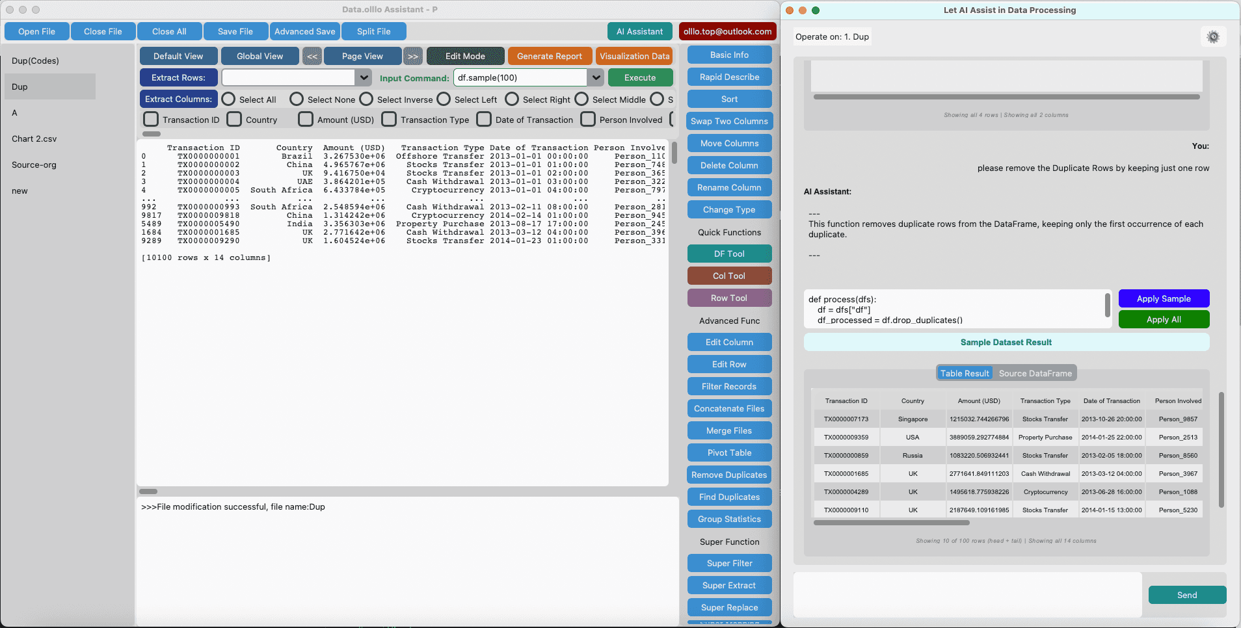Generate a report for the dataset

(x=550, y=56)
